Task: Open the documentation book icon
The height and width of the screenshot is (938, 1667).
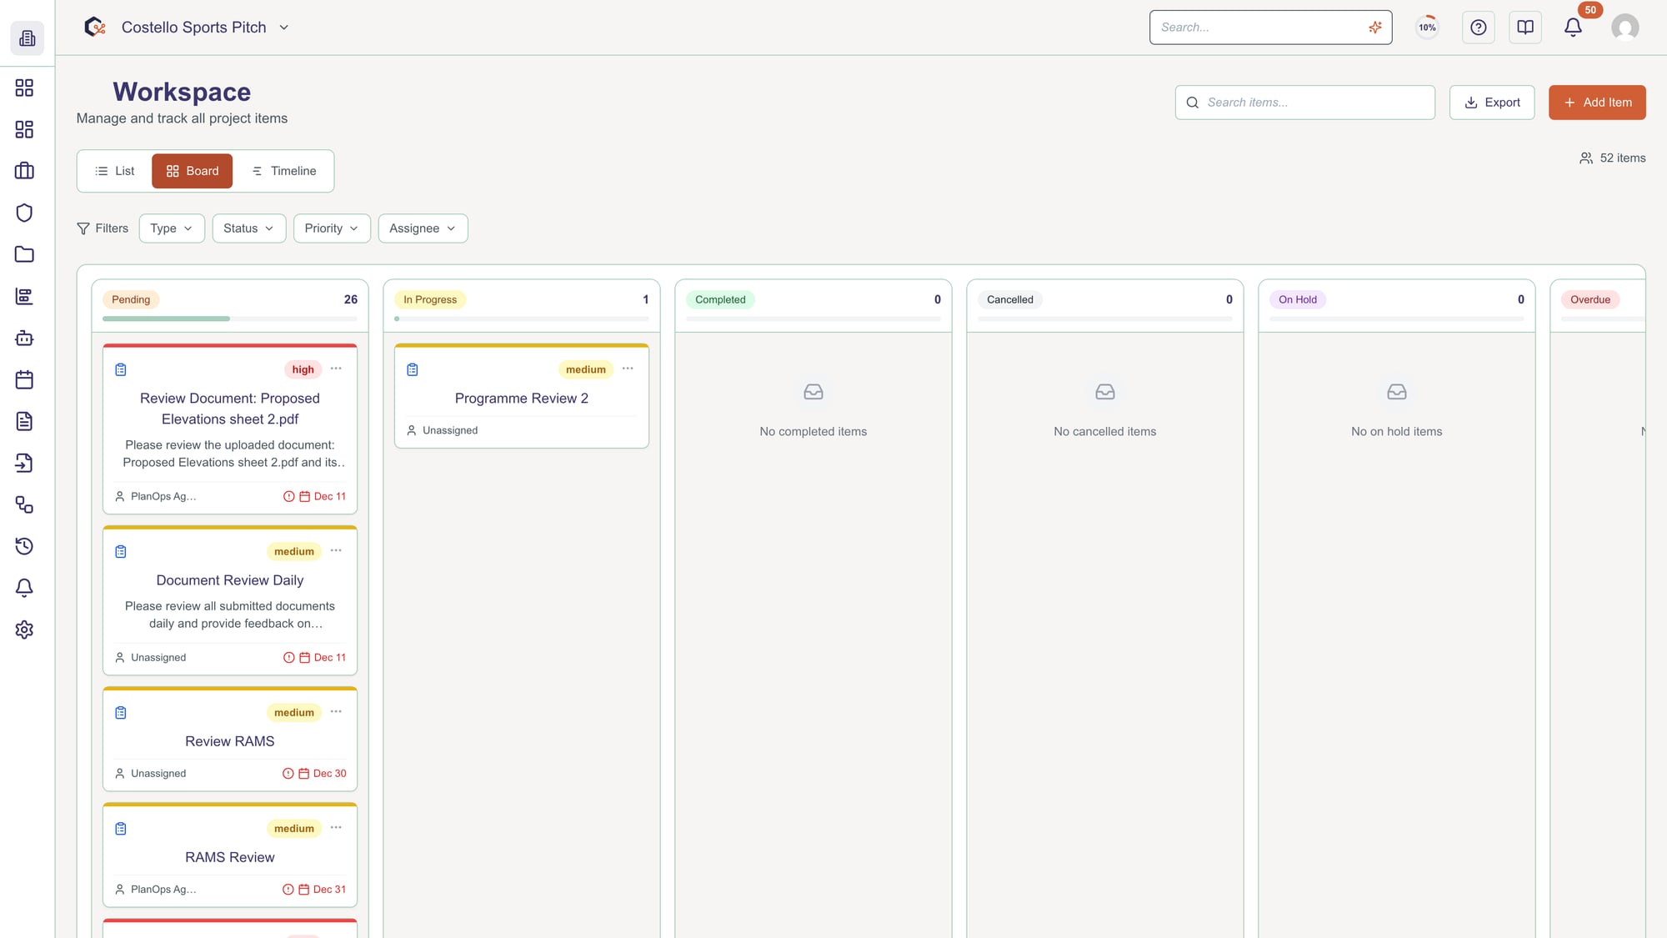Action: [1524, 28]
